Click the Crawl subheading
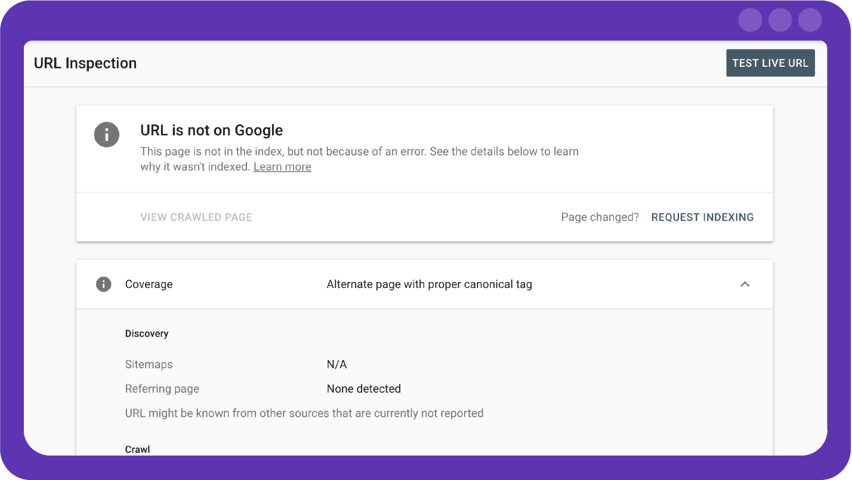The width and height of the screenshot is (852, 480). click(138, 450)
